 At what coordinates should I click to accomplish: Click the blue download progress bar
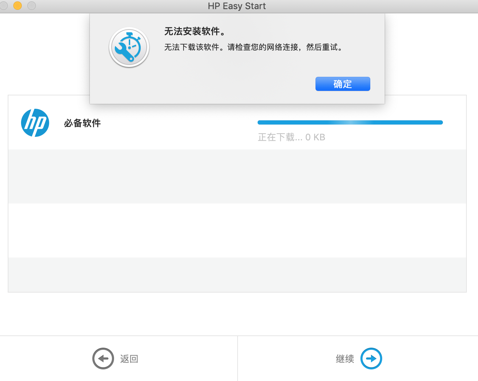(350, 122)
